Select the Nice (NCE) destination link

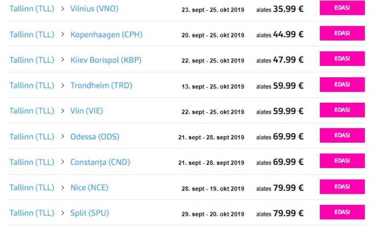pos(89,187)
